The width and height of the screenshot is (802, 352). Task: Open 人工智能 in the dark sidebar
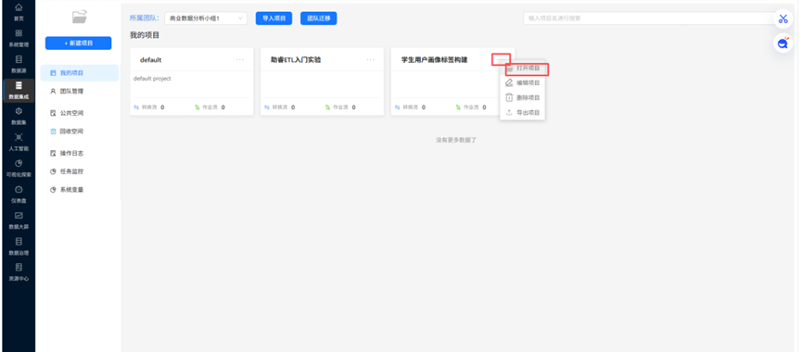point(19,142)
